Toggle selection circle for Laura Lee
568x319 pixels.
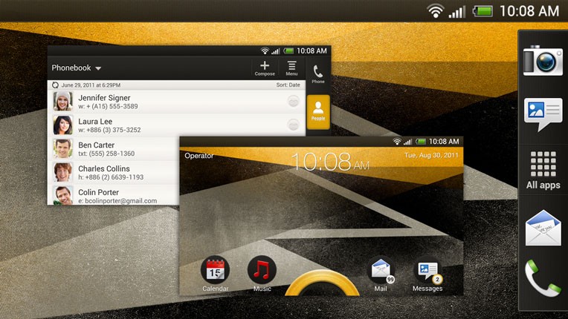pyautogui.click(x=294, y=125)
